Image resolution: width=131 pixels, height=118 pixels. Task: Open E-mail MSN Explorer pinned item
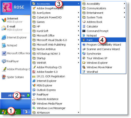(x=15, y=28)
